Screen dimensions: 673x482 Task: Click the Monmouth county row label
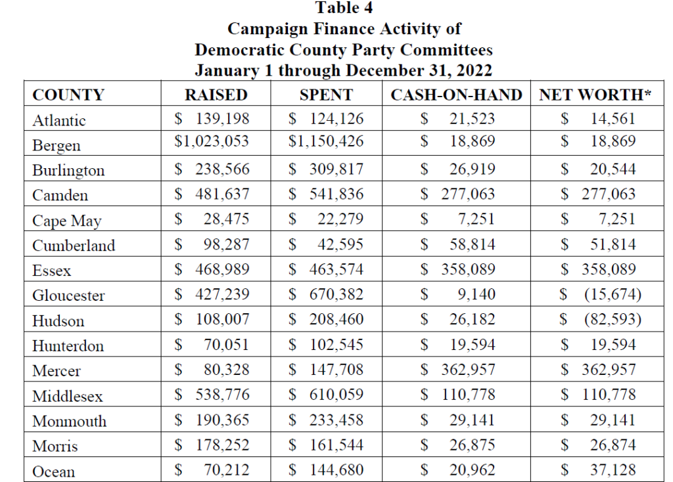pos(69,421)
